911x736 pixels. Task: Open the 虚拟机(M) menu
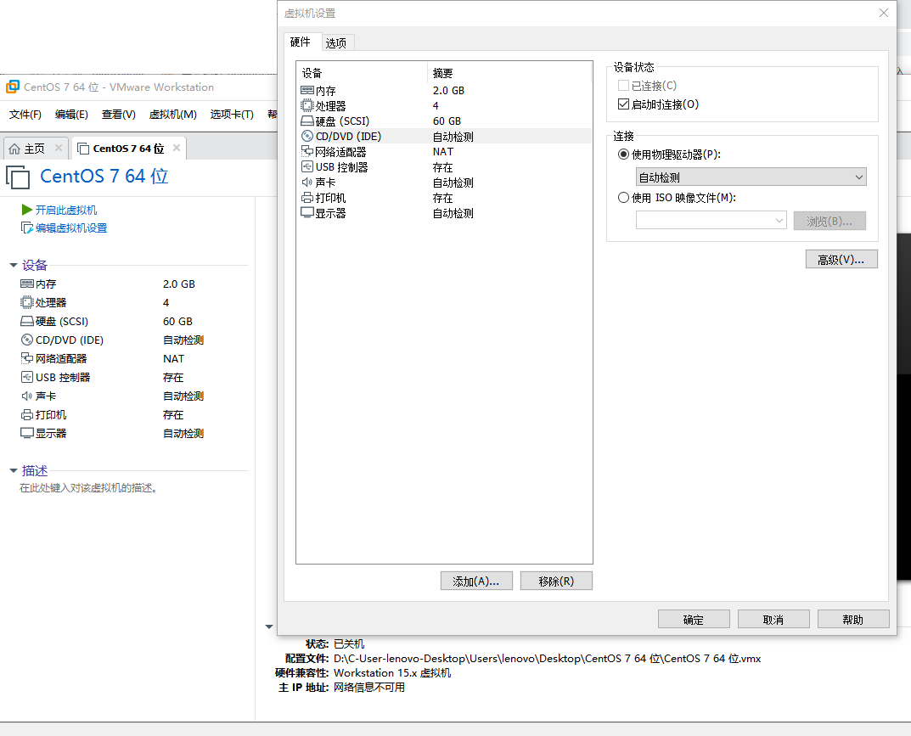click(172, 115)
